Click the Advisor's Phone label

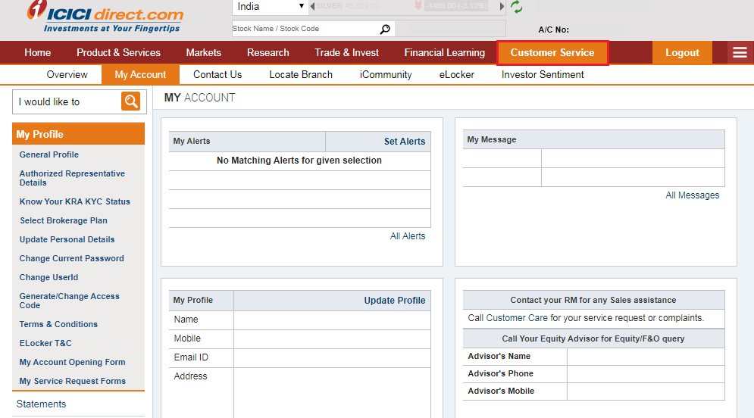(x=500, y=373)
